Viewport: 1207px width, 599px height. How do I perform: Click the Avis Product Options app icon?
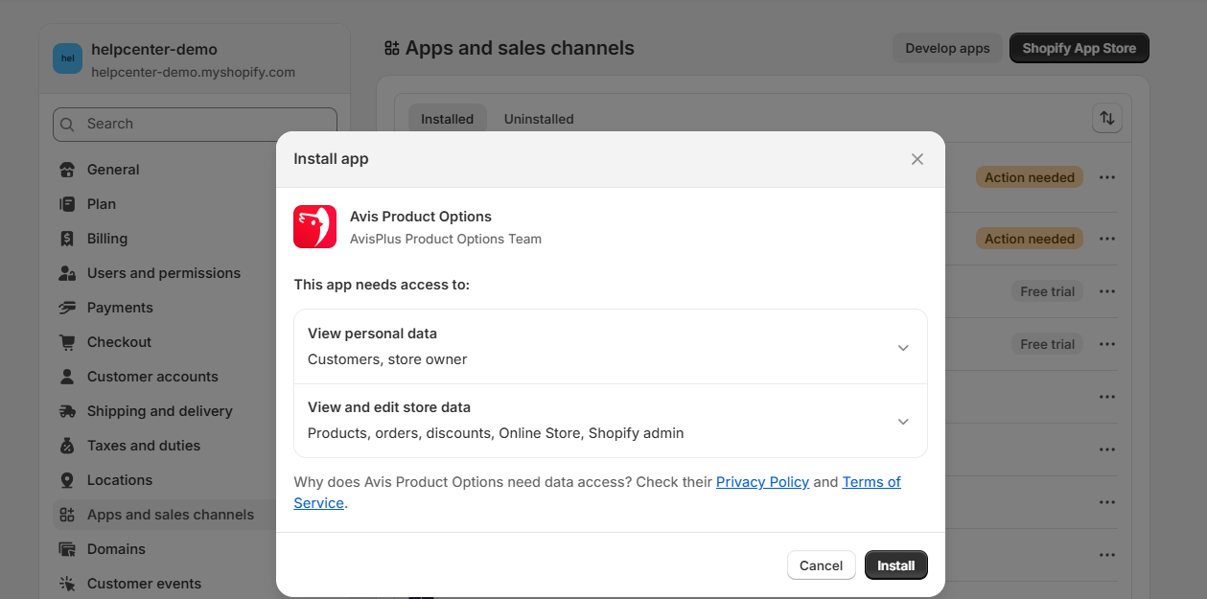(314, 227)
